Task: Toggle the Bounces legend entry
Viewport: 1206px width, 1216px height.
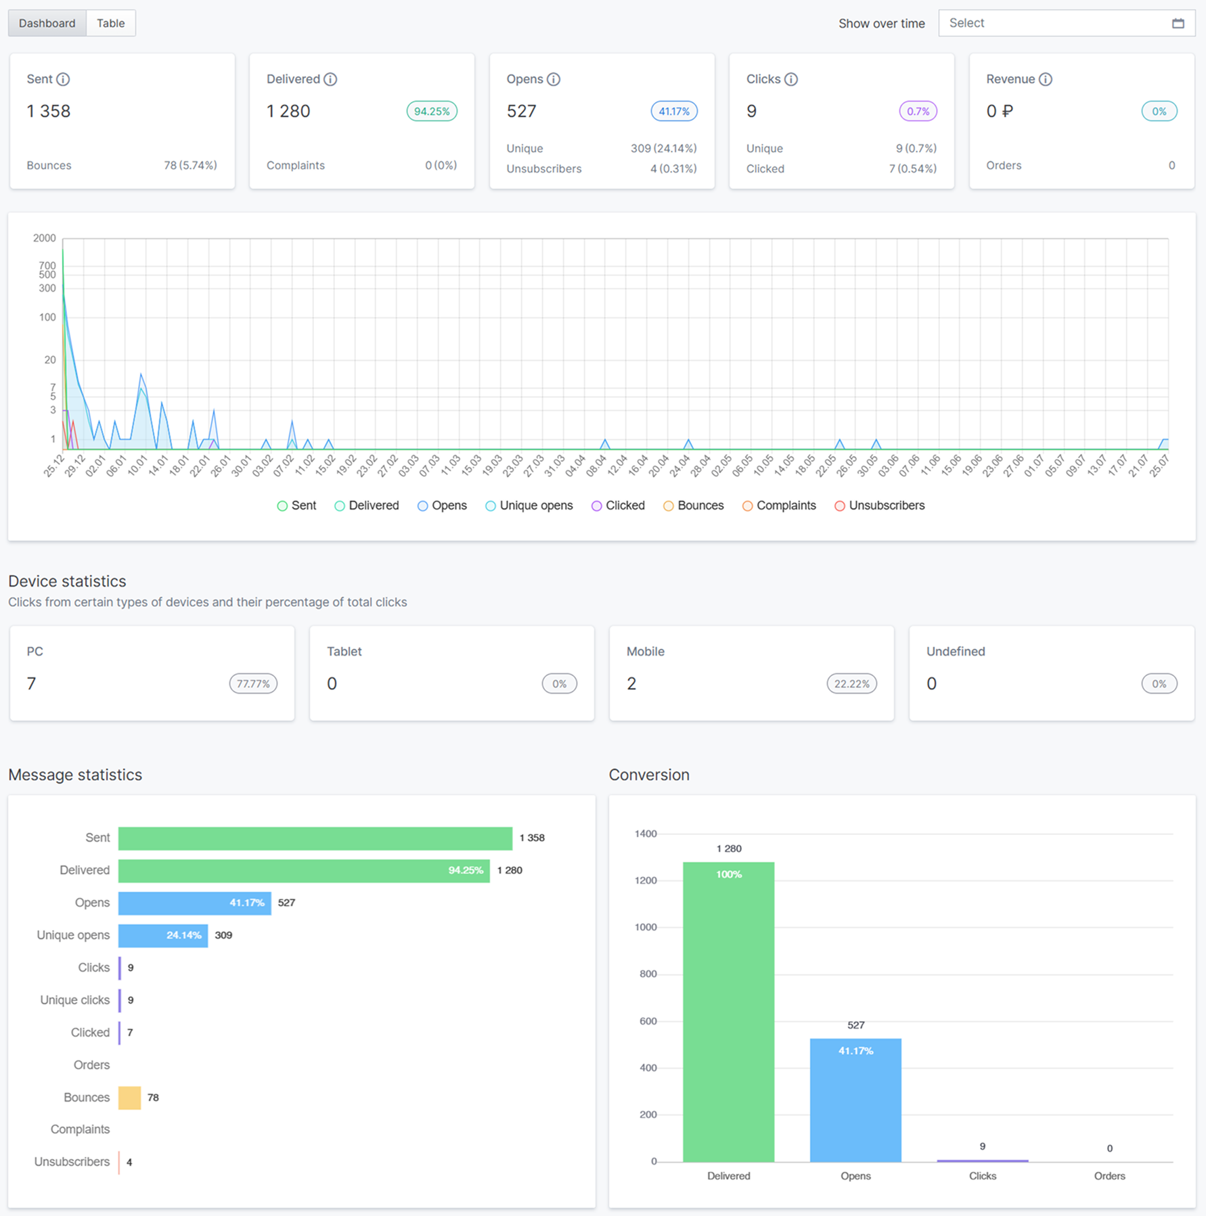Action: click(693, 505)
